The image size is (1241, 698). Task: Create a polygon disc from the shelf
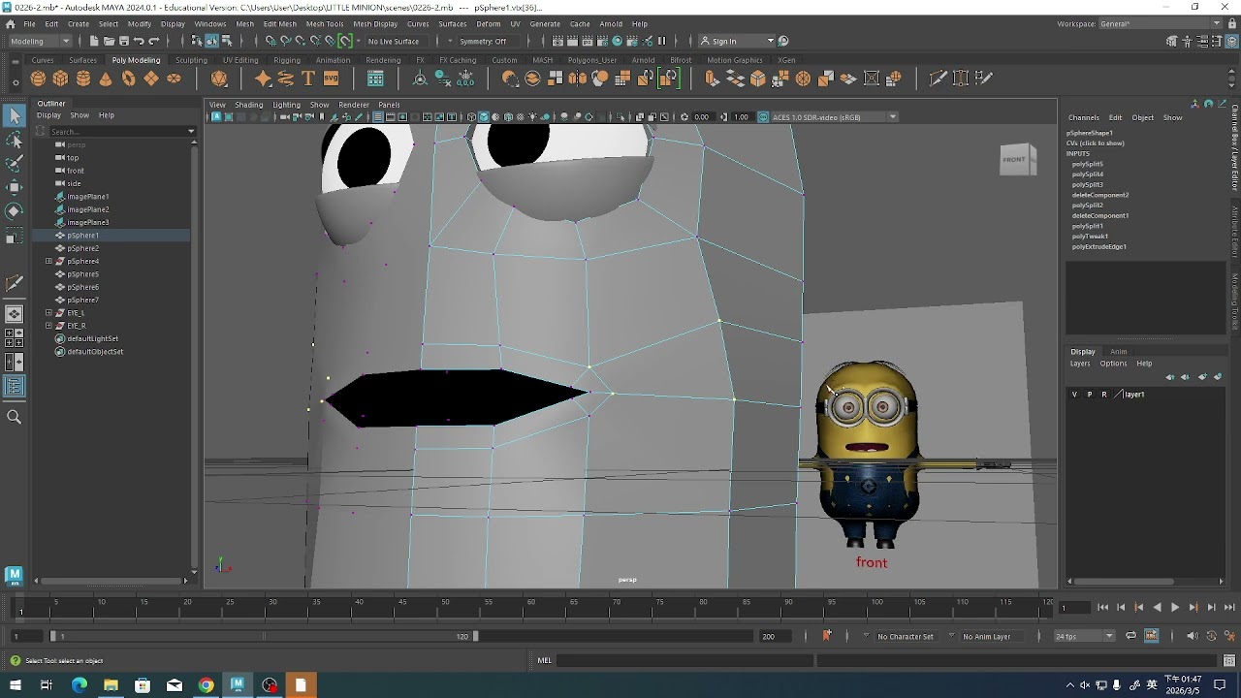tap(175, 79)
